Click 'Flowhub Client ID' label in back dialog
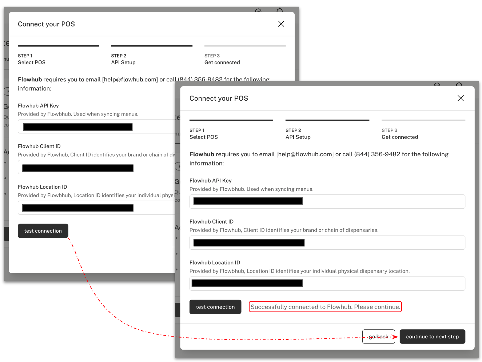Viewport: 482px width, 362px height. [39, 146]
